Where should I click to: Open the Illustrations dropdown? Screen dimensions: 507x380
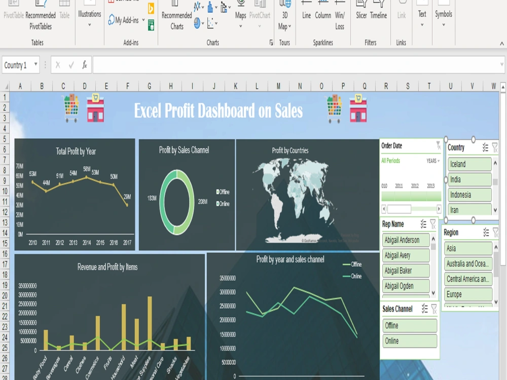click(x=90, y=15)
